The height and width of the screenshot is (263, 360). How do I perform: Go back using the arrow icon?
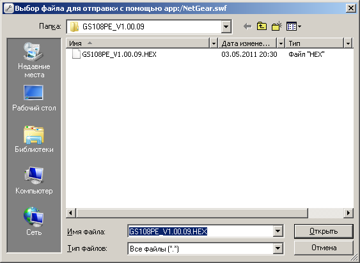(x=247, y=27)
